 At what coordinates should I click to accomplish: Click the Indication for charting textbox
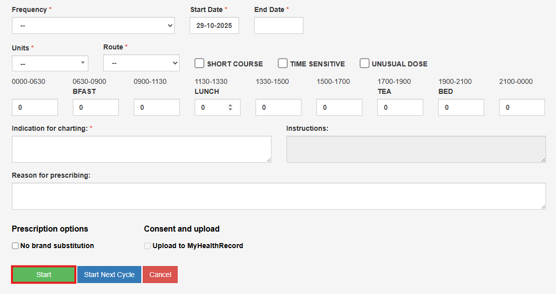142,149
